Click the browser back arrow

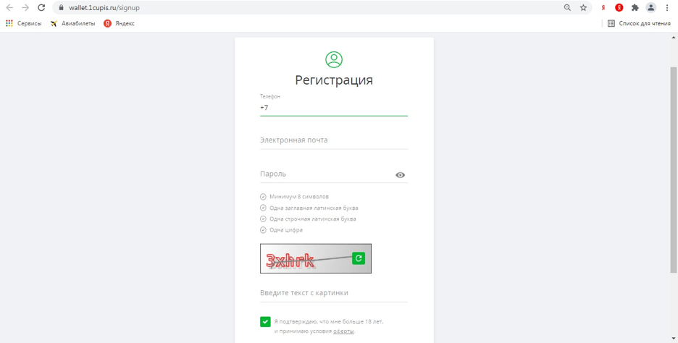pos(9,7)
